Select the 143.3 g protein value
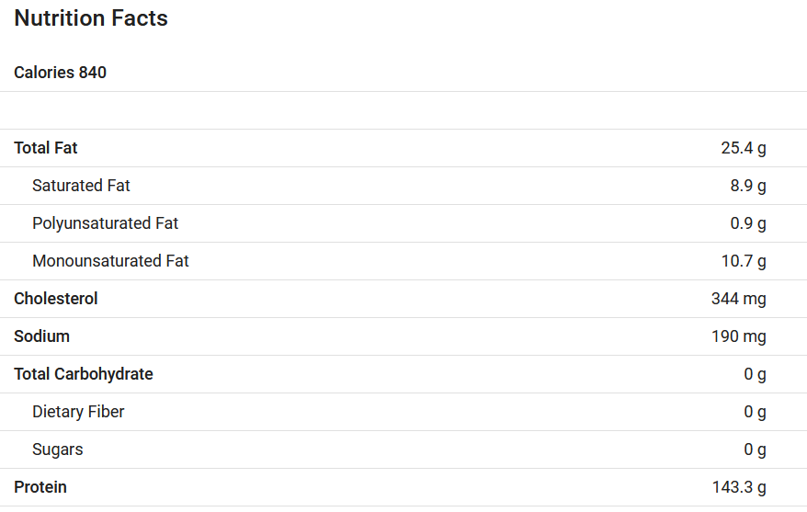The width and height of the screenshot is (807, 512). [x=739, y=487]
